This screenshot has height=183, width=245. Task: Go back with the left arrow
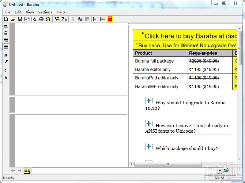point(13,170)
